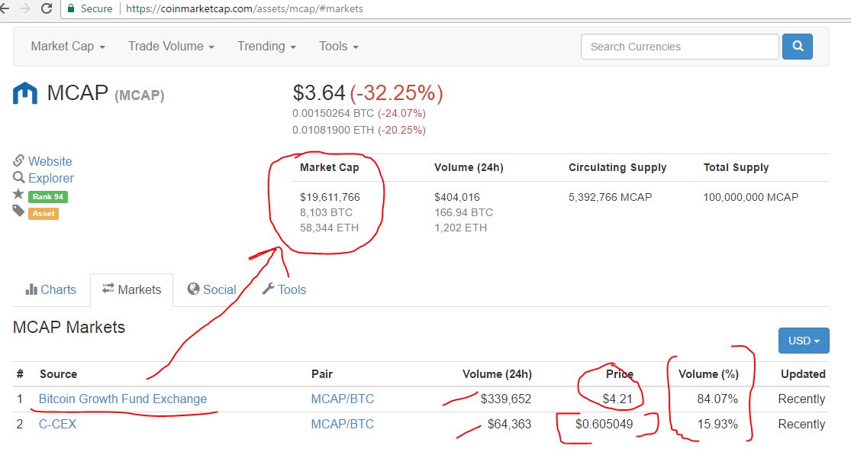Click MCAP/BTC pair in Bitcoin Growth Fund row
The width and height of the screenshot is (851, 449).
(343, 399)
